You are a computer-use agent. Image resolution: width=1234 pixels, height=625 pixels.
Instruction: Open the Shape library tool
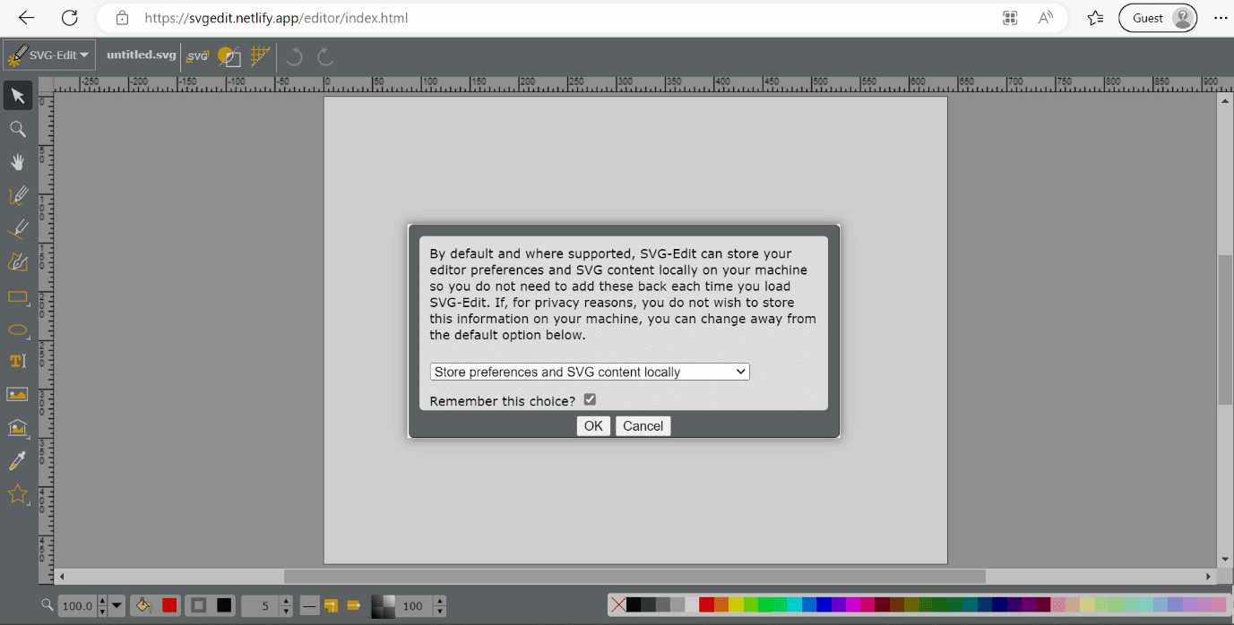tap(17, 427)
